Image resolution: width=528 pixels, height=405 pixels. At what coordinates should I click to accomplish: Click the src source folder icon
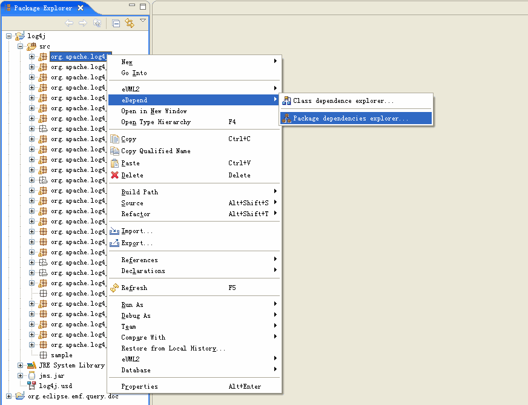click(x=31, y=47)
